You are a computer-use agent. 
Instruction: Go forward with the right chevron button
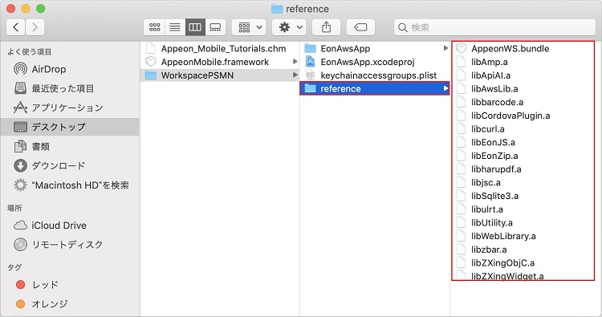35,27
